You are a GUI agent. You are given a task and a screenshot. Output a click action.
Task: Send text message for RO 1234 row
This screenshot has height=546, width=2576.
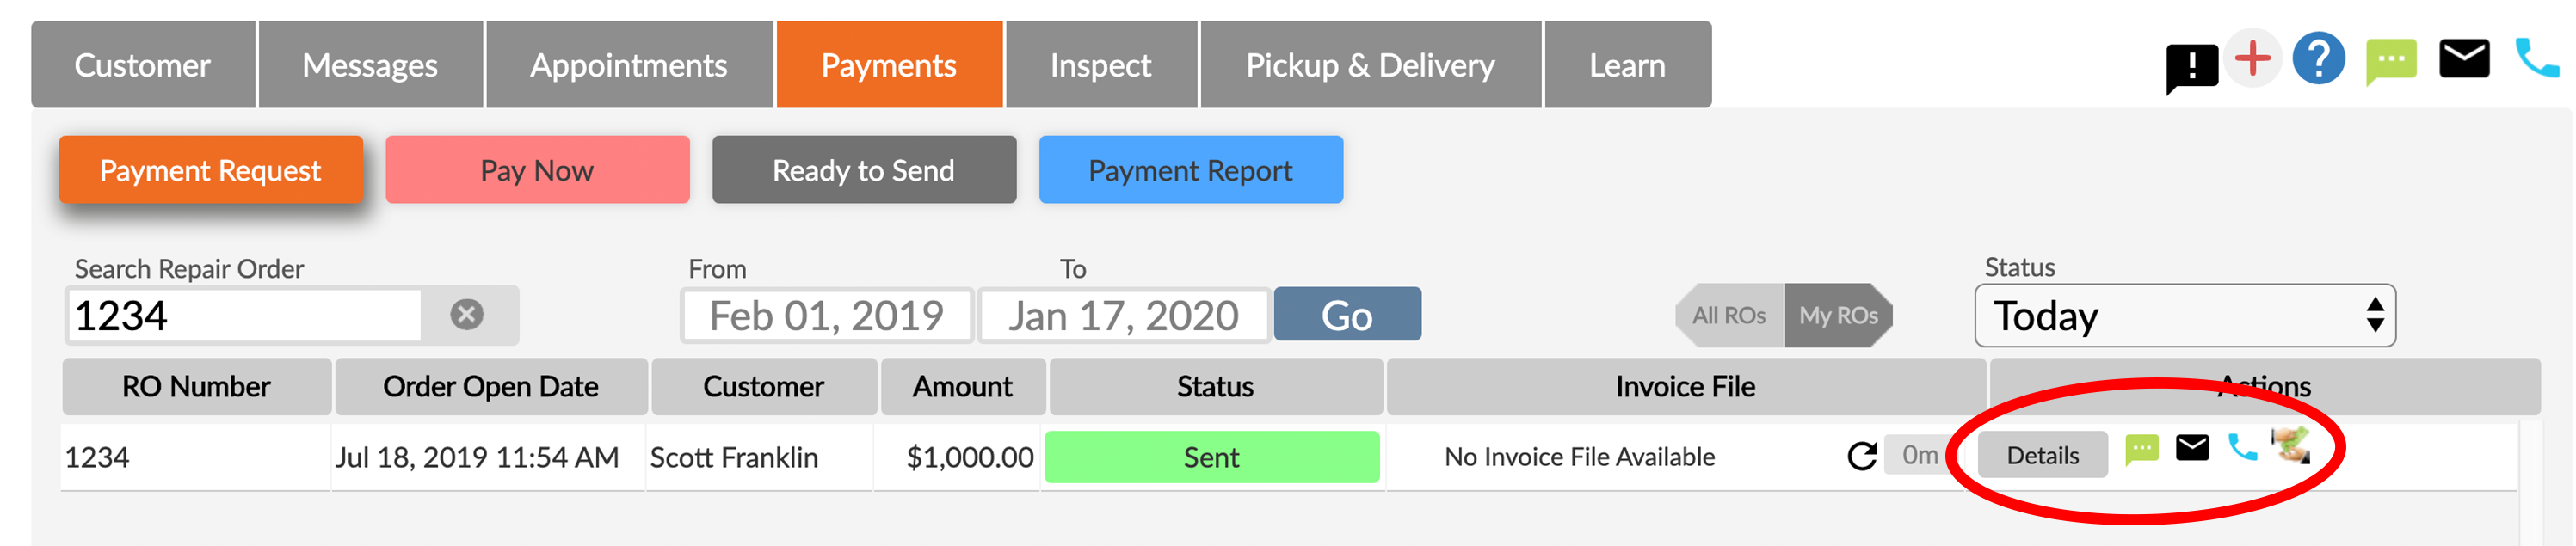tap(2141, 450)
